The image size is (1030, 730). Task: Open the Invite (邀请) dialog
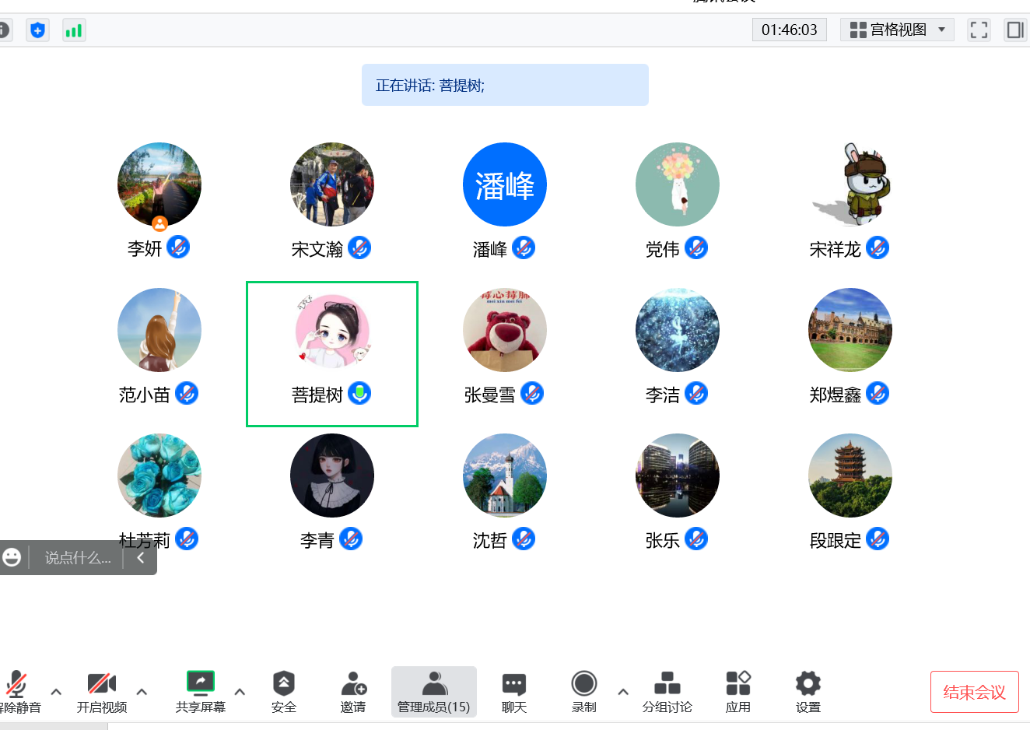[x=353, y=691]
